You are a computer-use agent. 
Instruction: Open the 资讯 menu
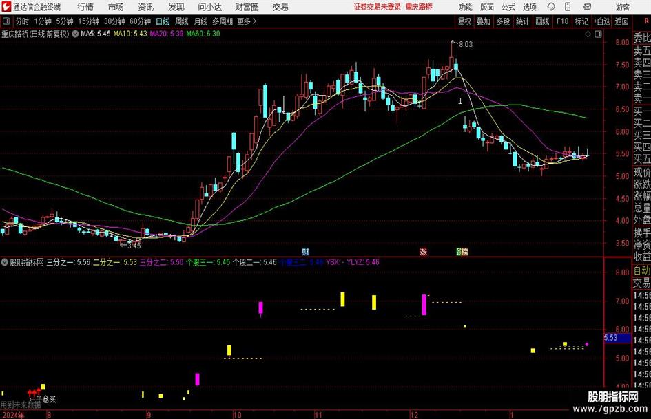(x=146, y=7)
